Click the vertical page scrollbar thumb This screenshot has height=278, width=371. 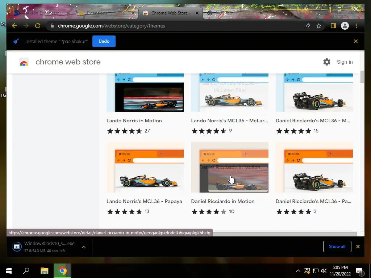point(362,77)
